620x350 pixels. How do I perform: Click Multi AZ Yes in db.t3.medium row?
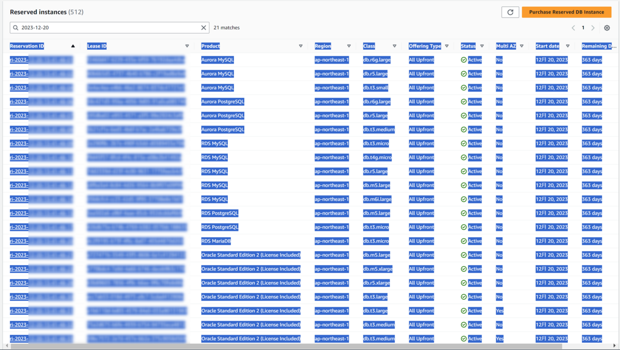[x=500, y=339]
